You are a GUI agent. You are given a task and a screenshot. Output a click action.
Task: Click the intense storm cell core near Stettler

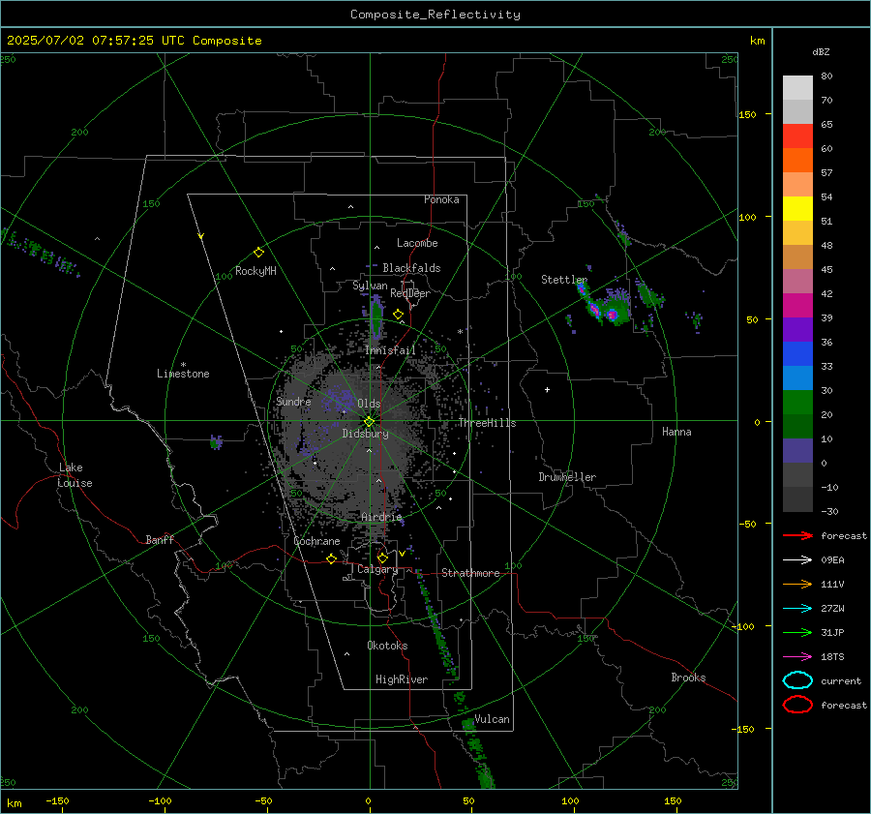click(613, 315)
